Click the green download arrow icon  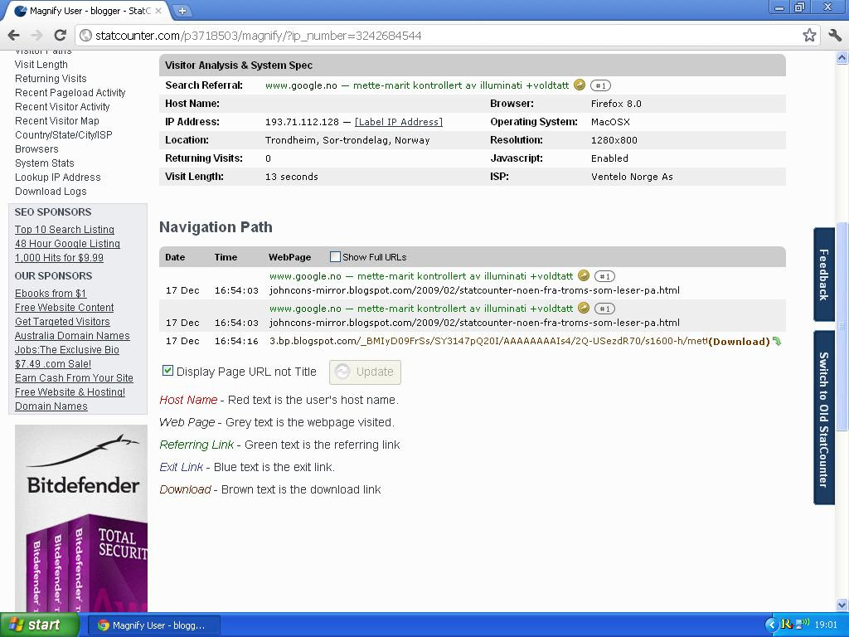pyautogui.click(x=777, y=341)
